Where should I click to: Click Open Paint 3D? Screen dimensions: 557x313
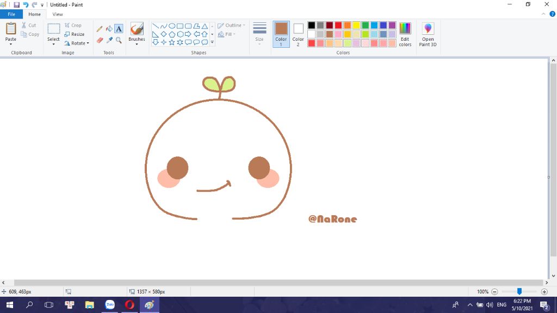click(x=428, y=34)
